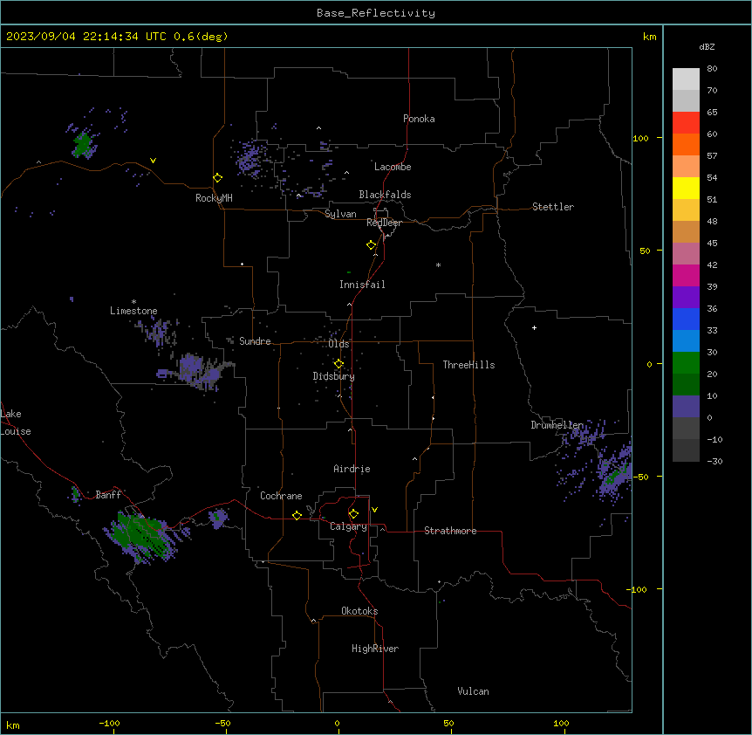Click the Sylvan label
Image resolution: width=752 pixels, height=735 pixels.
pos(340,214)
